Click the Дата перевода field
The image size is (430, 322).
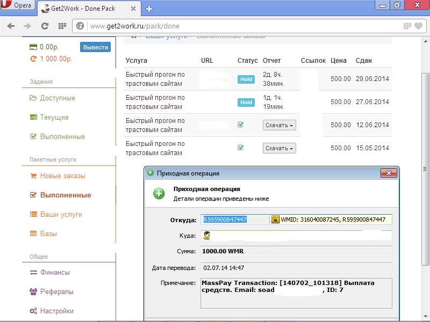(x=296, y=268)
